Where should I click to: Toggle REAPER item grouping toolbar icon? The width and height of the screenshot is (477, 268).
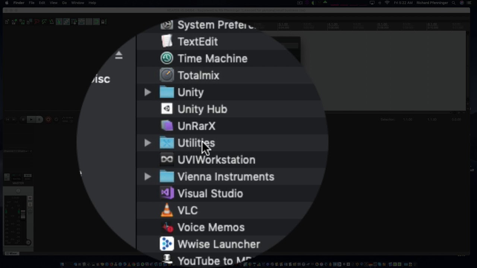(x=66, y=22)
